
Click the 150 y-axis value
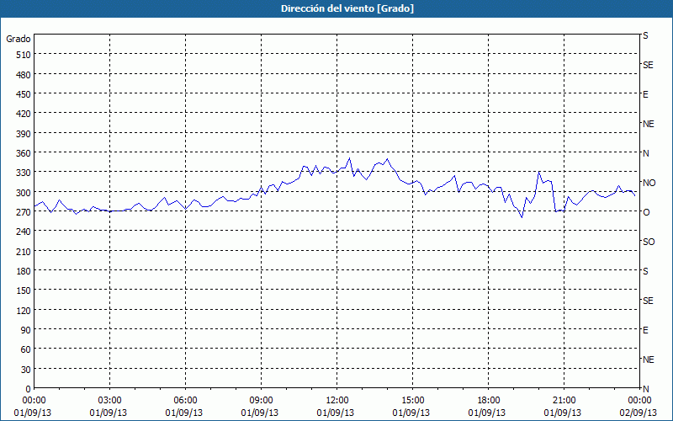pyautogui.click(x=24, y=290)
